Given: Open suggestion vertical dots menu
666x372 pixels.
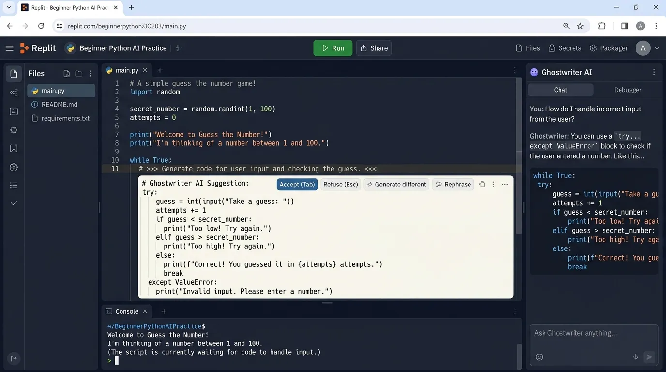Looking at the screenshot, I should point(493,185).
